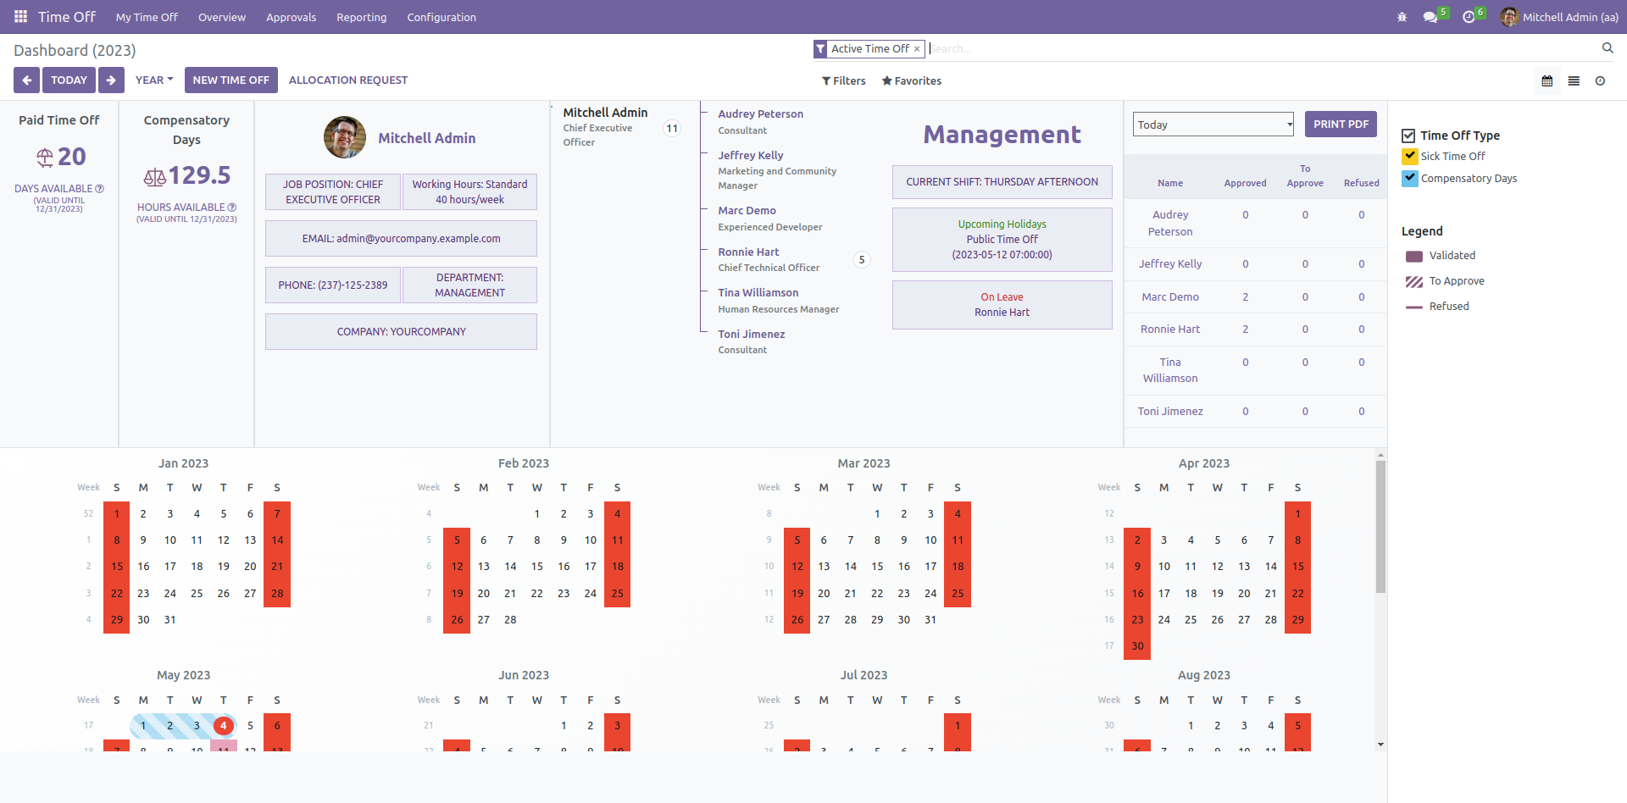Click the Time Off app title
The image size is (1627, 803).
coord(67,17)
